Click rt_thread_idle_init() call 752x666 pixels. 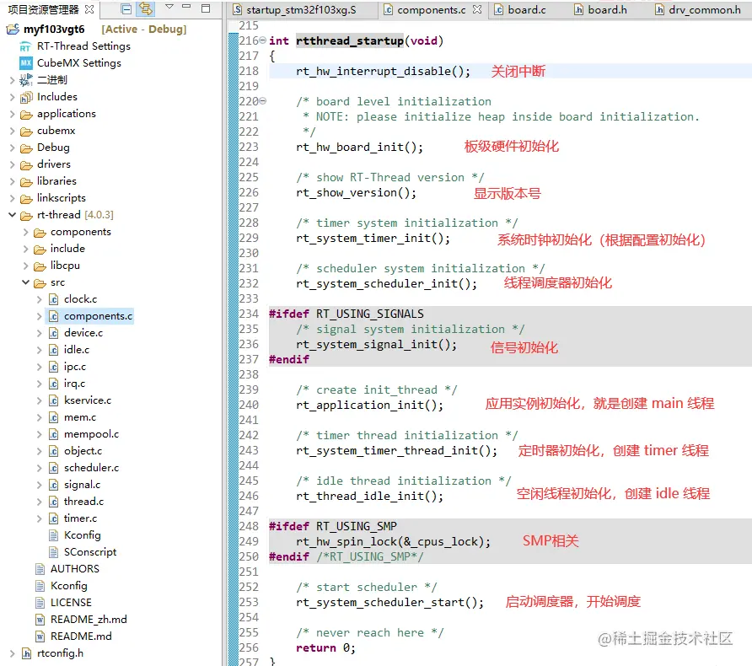tap(370, 496)
